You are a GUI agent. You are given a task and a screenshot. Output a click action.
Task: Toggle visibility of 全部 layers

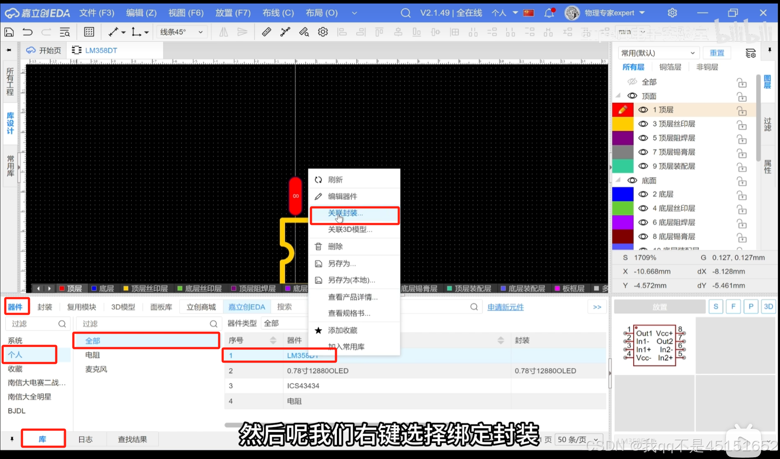pos(632,82)
